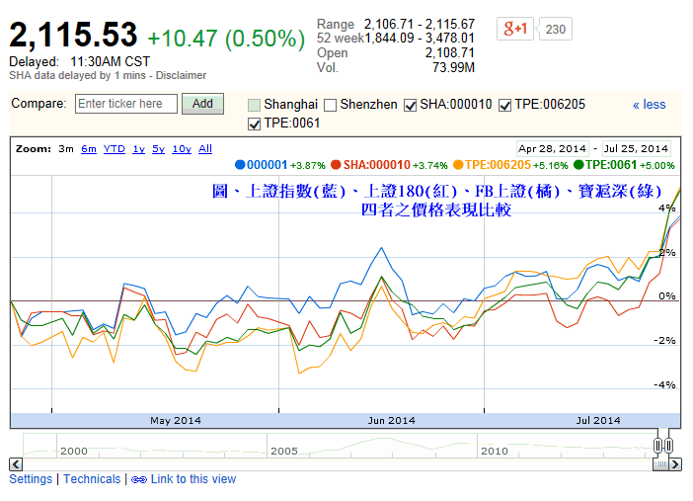Click the green TPE:0061 legend dot
The width and height of the screenshot is (693, 501).
tap(578, 165)
